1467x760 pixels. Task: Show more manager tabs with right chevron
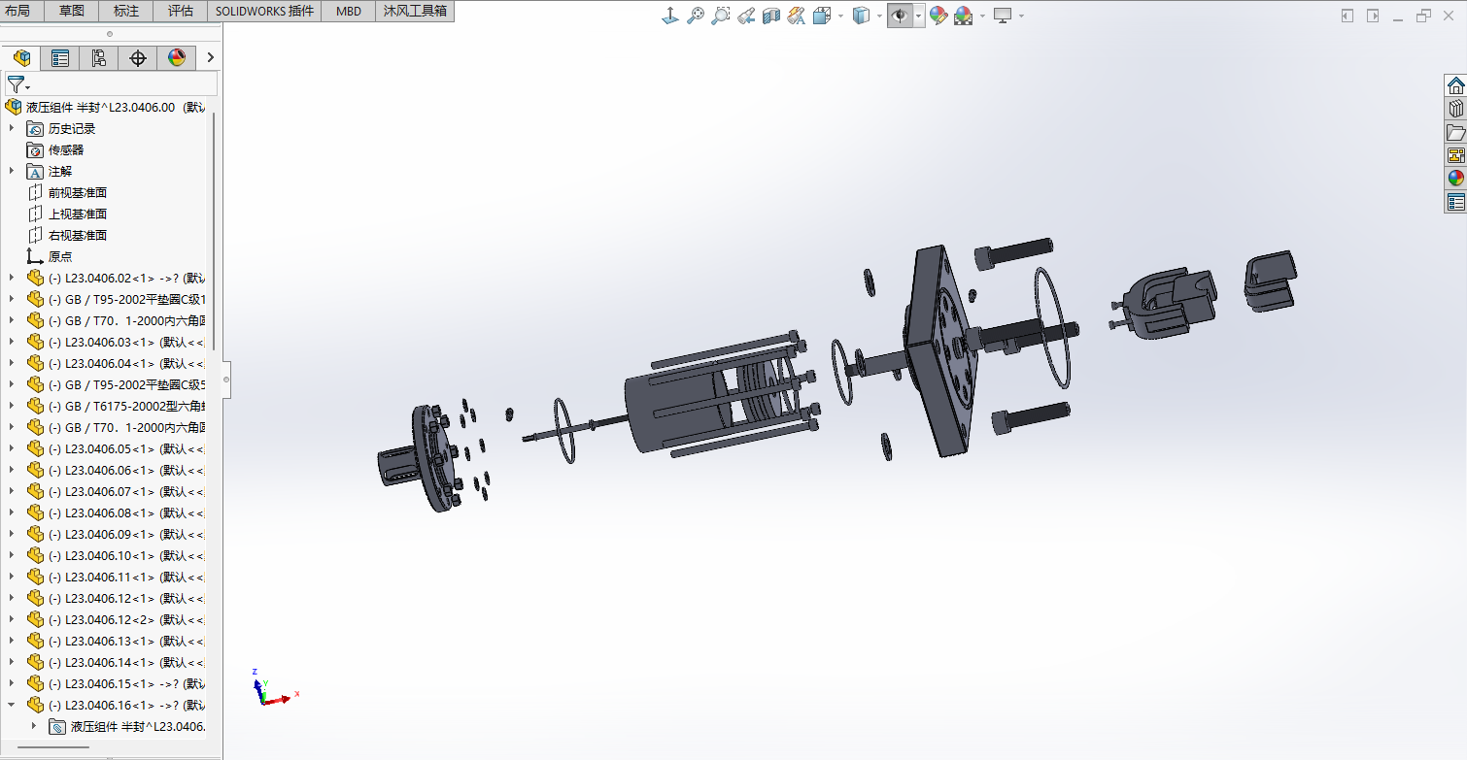pos(210,58)
